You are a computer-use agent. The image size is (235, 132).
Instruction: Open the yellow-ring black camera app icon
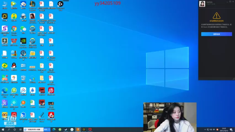click(5, 16)
